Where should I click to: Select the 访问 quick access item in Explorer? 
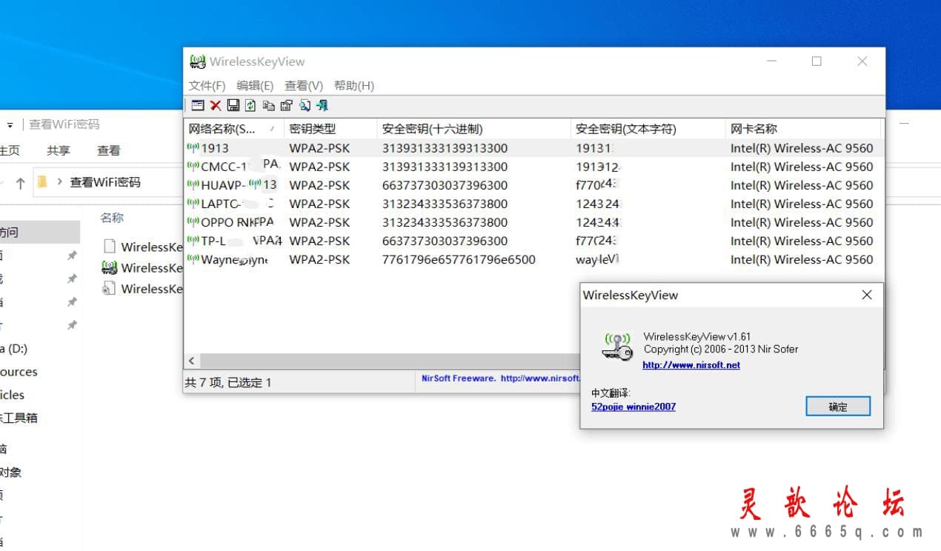pos(39,233)
